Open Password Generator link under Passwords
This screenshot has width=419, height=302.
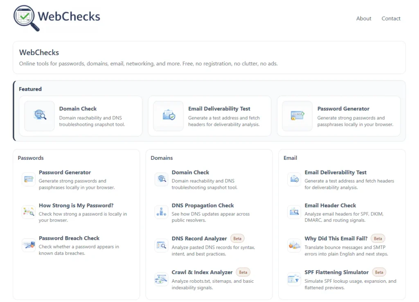point(65,172)
